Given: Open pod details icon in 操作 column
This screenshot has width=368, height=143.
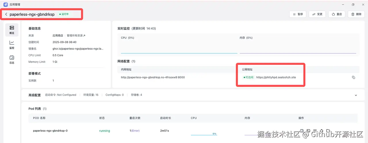Looking at the screenshot, I should pyautogui.click(x=315, y=131).
